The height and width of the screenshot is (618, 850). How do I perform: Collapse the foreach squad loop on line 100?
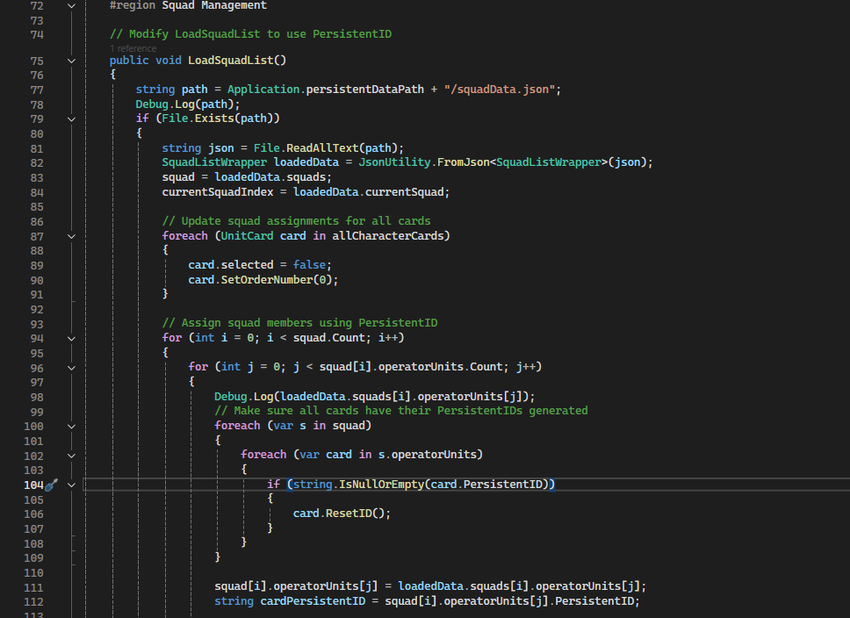[71, 426]
